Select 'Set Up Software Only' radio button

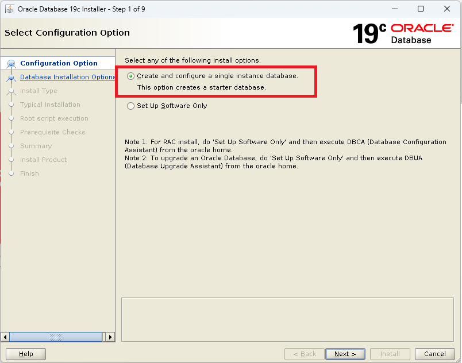coord(130,106)
